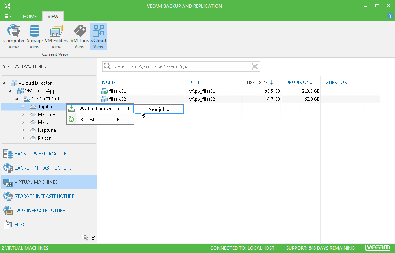Expand the Jupiter organization node
The image size is (395, 253).
click(23, 107)
